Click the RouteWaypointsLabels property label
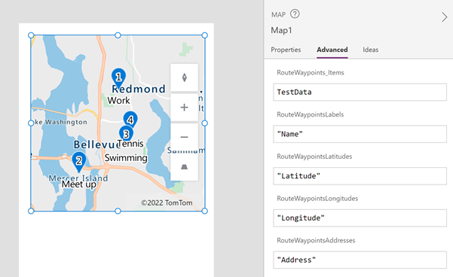Viewport: 453px width, 277px height. pos(311,114)
